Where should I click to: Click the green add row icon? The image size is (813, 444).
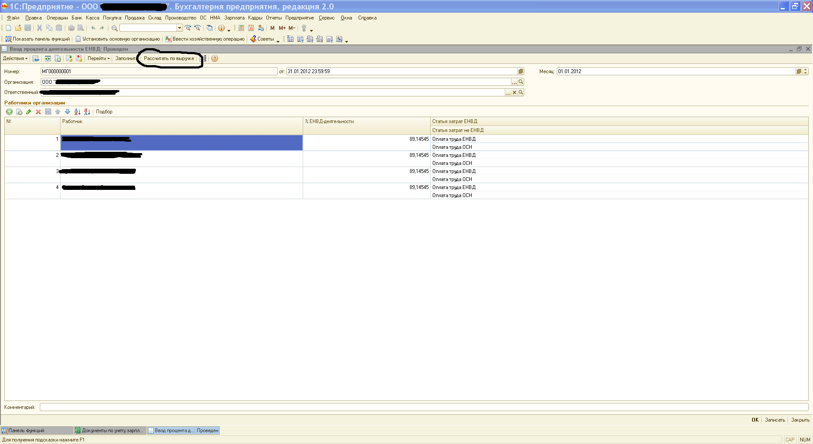[9, 112]
